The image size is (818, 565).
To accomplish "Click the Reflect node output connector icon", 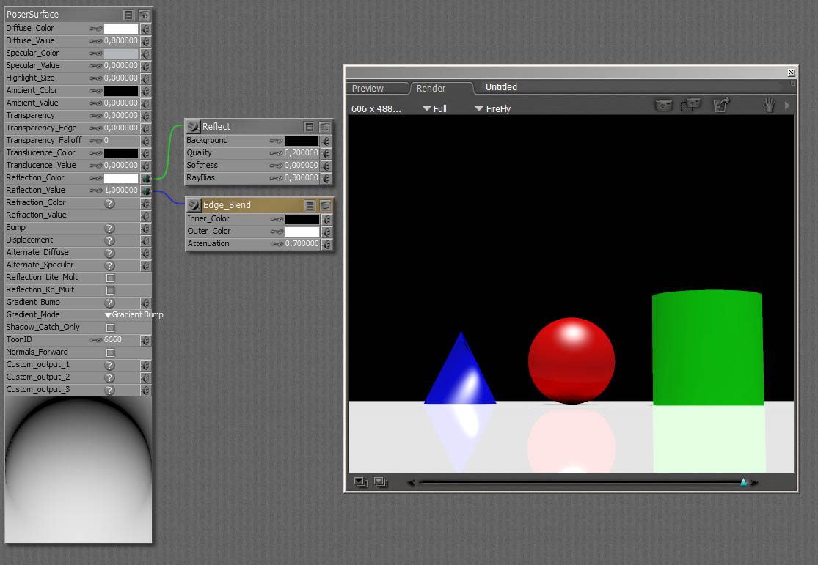I will tap(194, 127).
